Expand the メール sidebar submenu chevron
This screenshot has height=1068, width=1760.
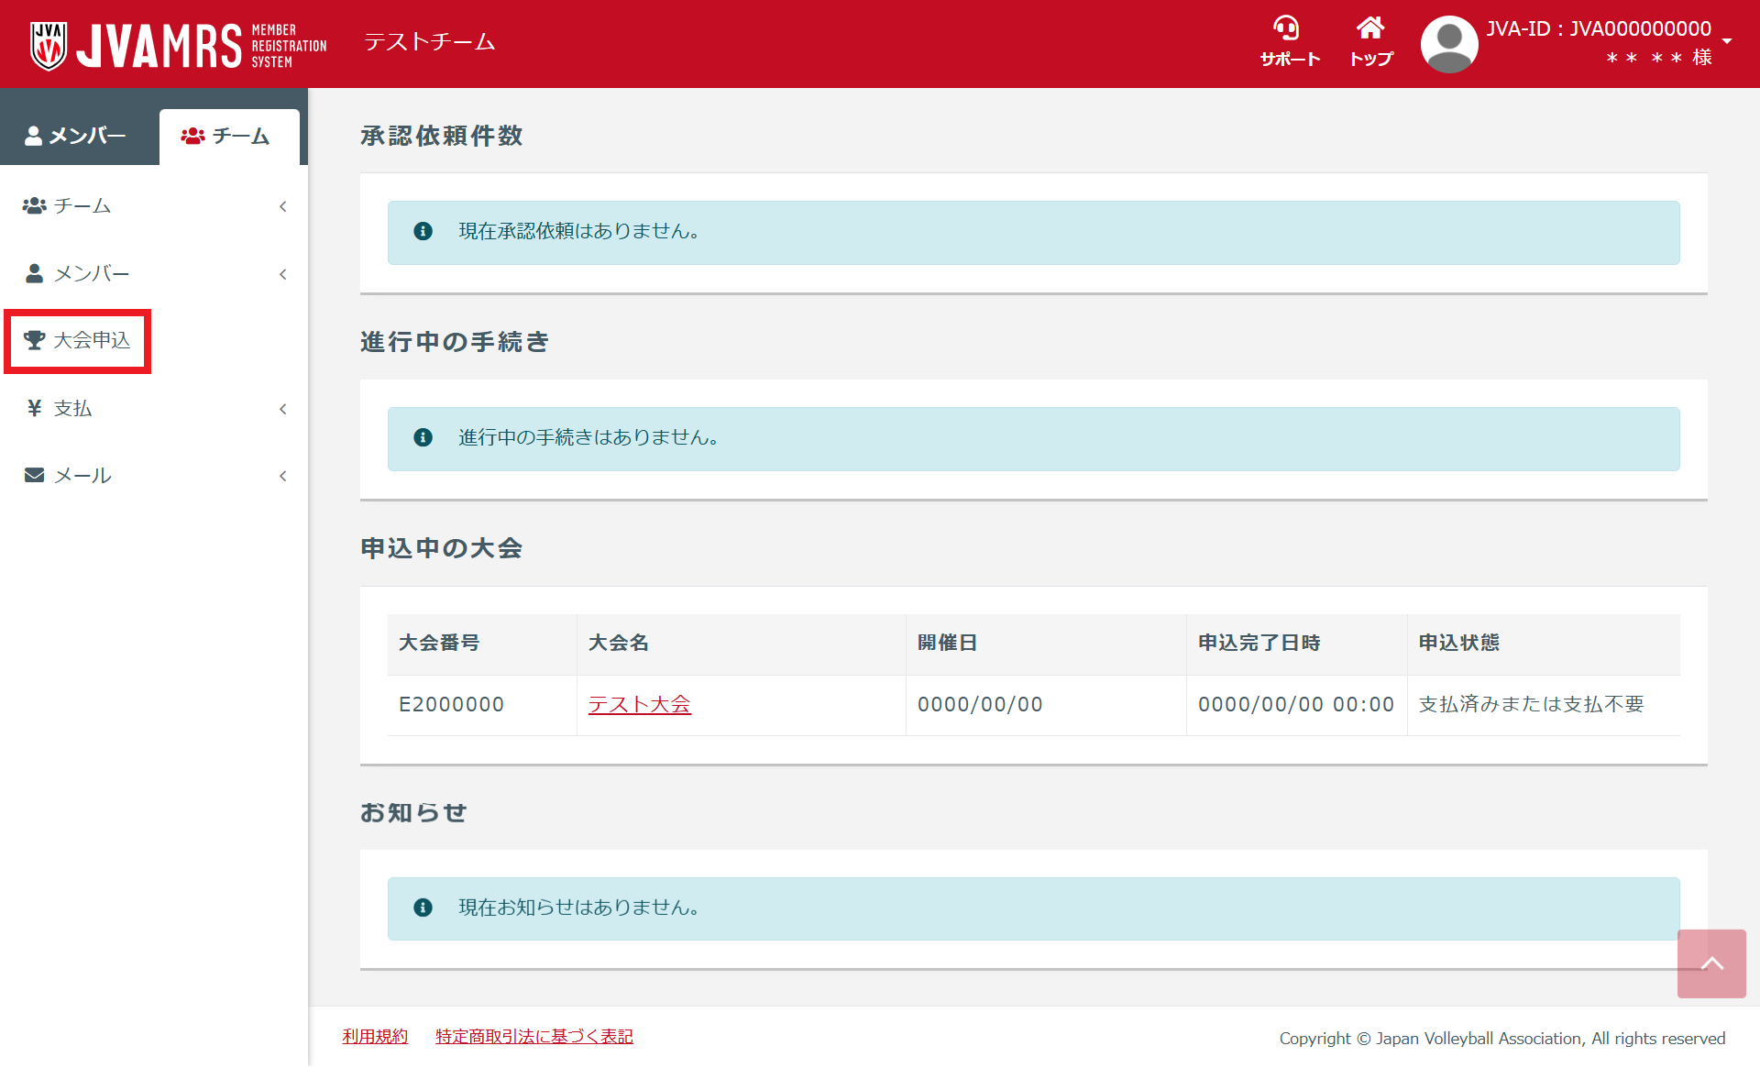coord(283,476)
